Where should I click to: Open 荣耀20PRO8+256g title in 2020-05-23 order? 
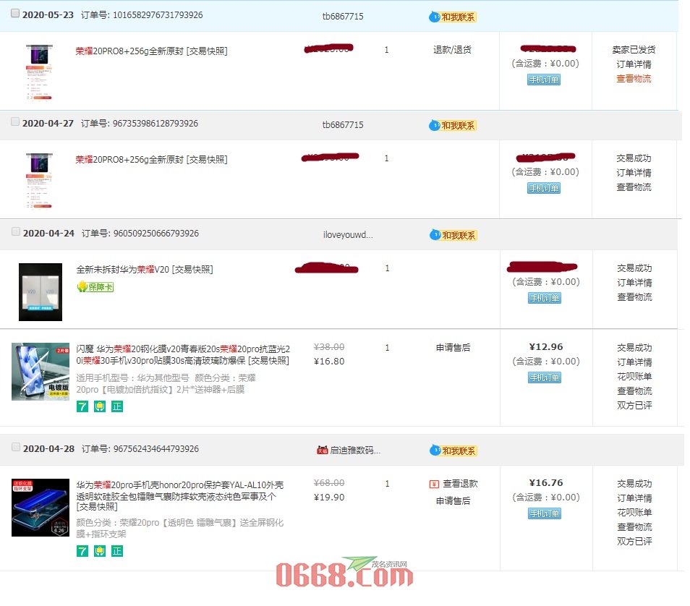click(x=129, y=51)
